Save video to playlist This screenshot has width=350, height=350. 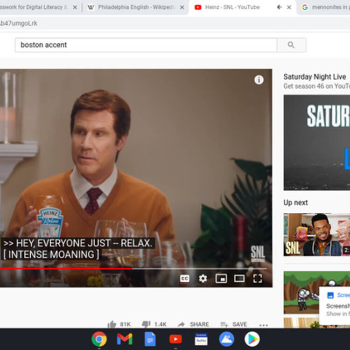click(233, 324)
